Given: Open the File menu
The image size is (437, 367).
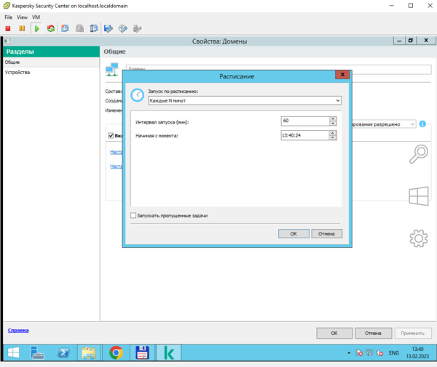Looking at the screenshot, I should point(8,17).
